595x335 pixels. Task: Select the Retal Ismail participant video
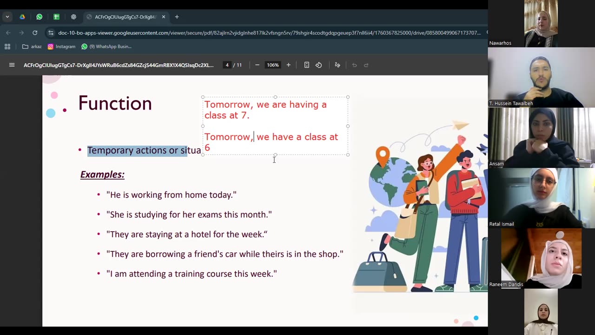click(x=542, y=198)
